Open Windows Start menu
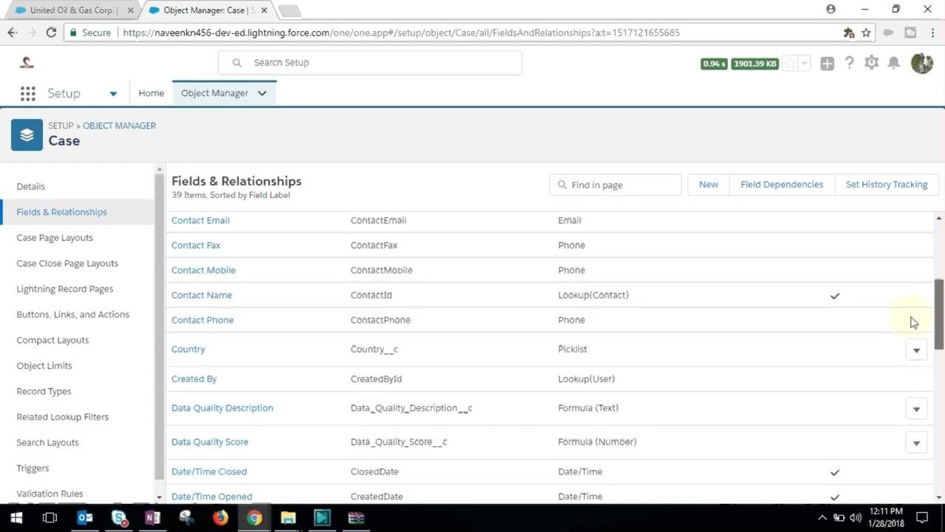The width and height of the screenshot is (945, 532). pos(16,518)
